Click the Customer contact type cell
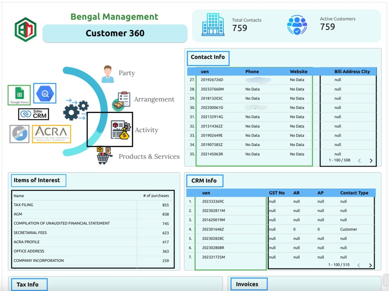 349,229
